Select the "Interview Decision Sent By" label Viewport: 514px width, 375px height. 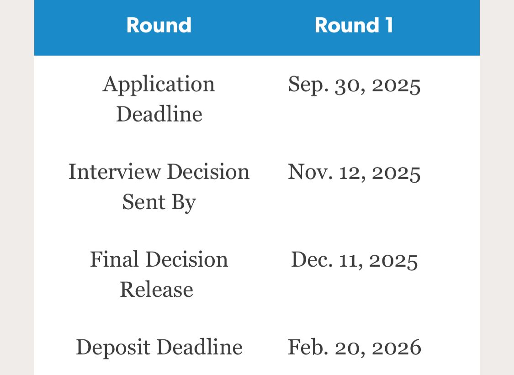tap(159, 187)
